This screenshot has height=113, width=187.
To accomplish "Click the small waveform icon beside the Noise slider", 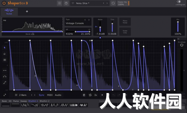I will pyautogui.click(x=96, y=27).
